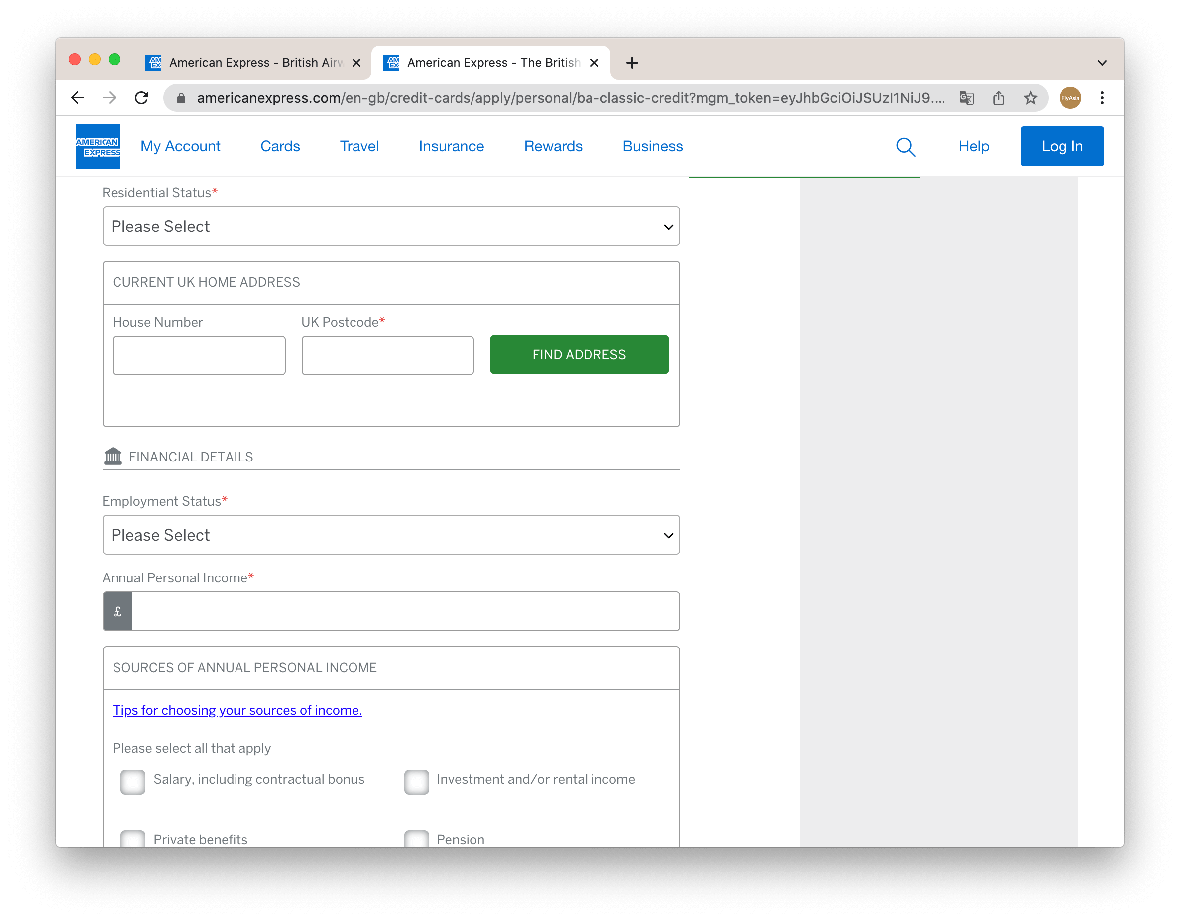This screenshot has height=921, width=1180.
Task: Click the Help link
Action: pyautogui.click(x=973, y=146)
